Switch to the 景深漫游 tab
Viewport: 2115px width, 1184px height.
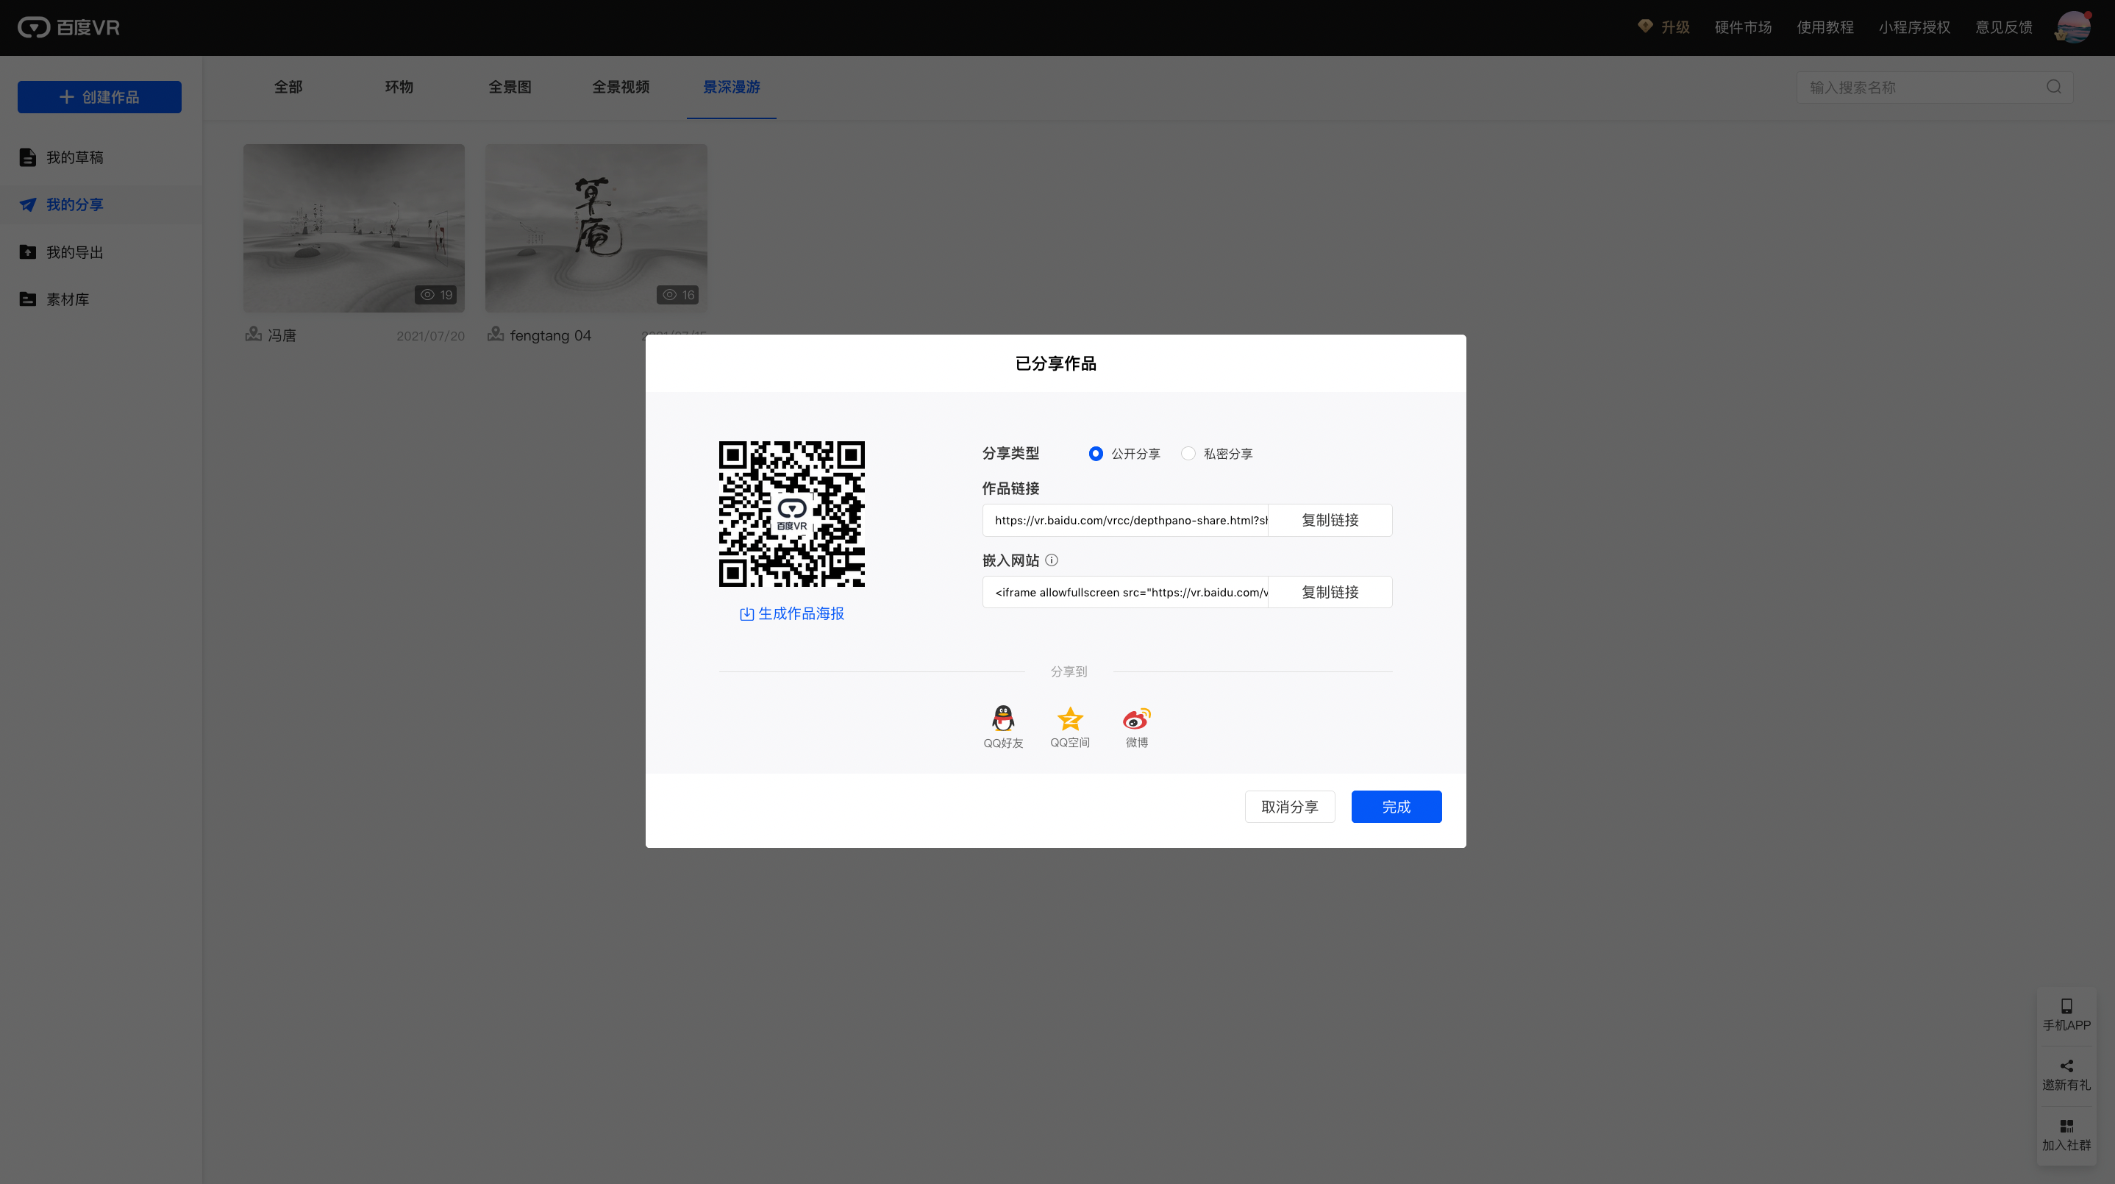coord(732,87)
